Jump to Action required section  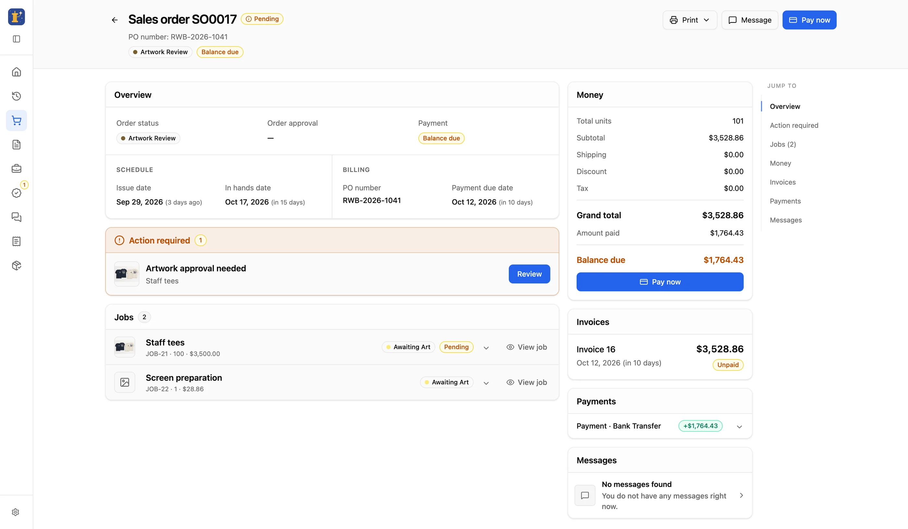tap(794, 125)
